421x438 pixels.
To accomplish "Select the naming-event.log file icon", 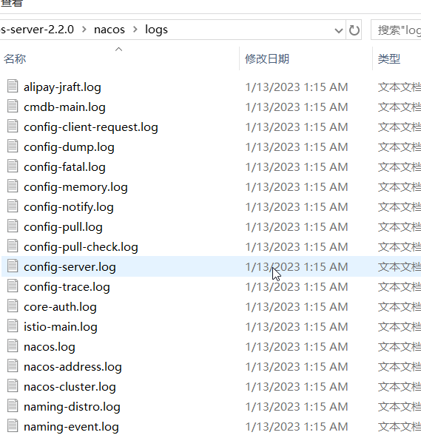I will click(x=13, y=425).
